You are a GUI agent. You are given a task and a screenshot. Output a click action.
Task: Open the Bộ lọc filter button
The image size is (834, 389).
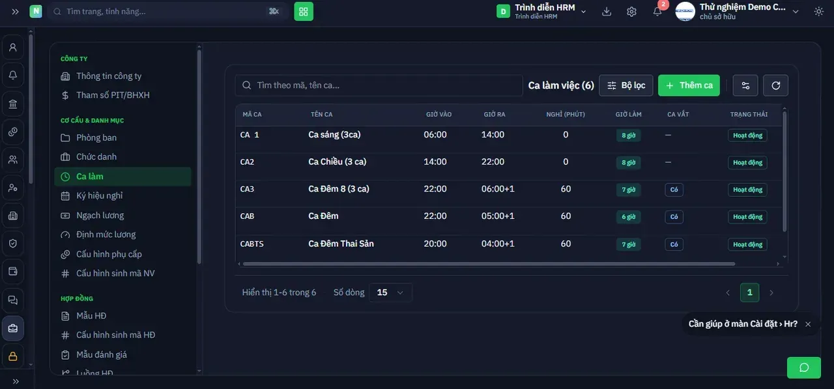[625, 85]
